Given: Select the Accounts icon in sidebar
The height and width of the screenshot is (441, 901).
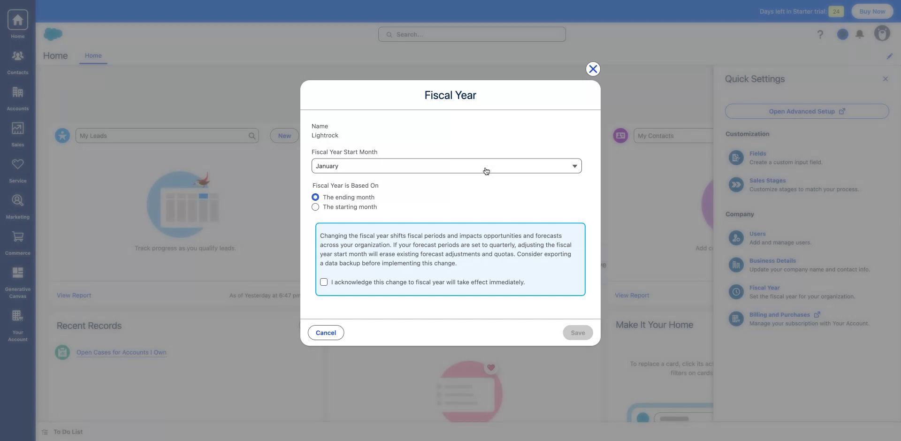Looking at the screenshot, I should [17, 96].
